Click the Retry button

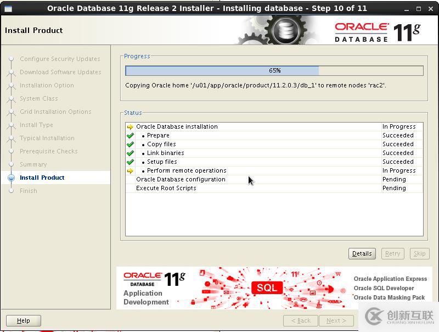click(392, 254)
